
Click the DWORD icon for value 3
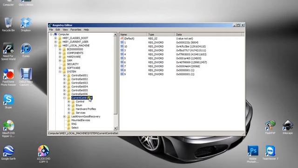pos(122,50)
